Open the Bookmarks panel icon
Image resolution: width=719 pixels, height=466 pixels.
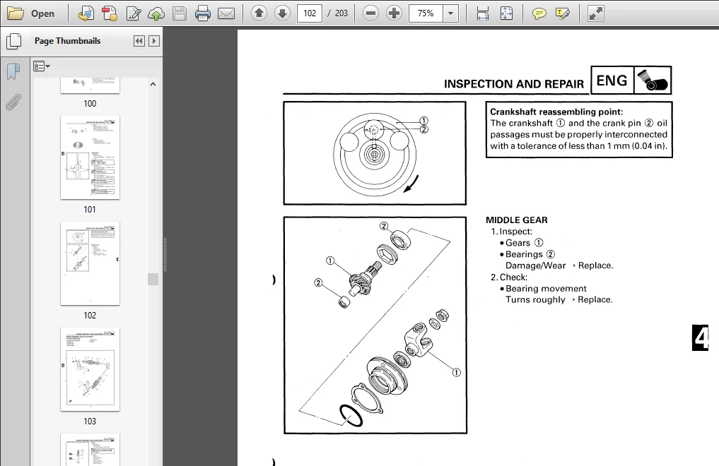[x=13, y=72]
